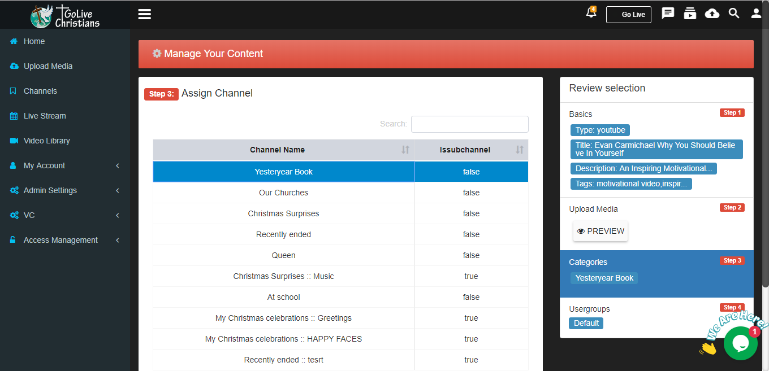
Task: Select the Yesteryear Book channel row
Action: tap(340, 172)
